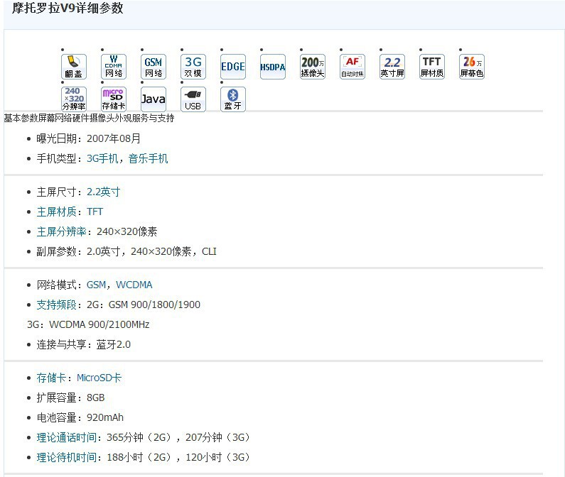Open the 主屏材质 label link
The width and height of the screenshot is (565, 477).
[x=57, y=212]
